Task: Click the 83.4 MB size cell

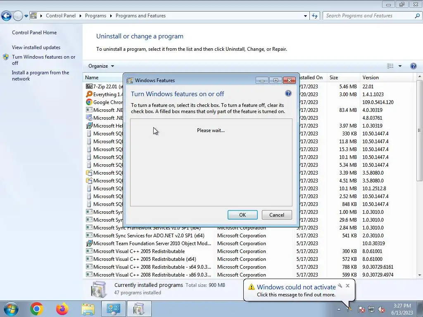Action: coord(348,110)
